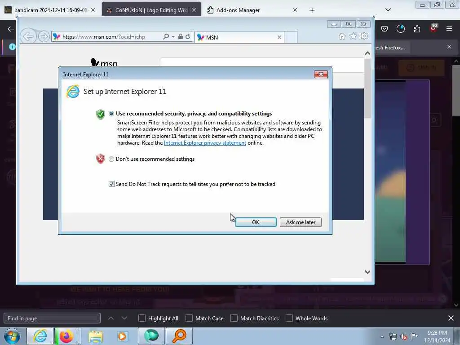Click the green round app taskbar icon
The image size is (460, 345).
[x=151, y=336]
